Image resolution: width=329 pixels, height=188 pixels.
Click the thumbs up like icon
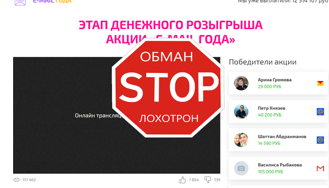pos(182,180)
